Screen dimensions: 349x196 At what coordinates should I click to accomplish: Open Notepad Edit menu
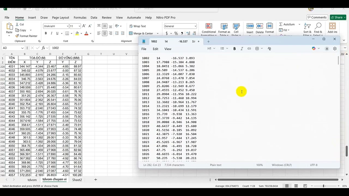pos(155,49)
